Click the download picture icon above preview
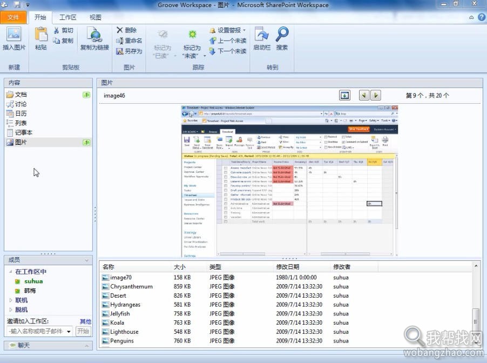The height and width of the screenshot is (363, 487). click(344, 96)
